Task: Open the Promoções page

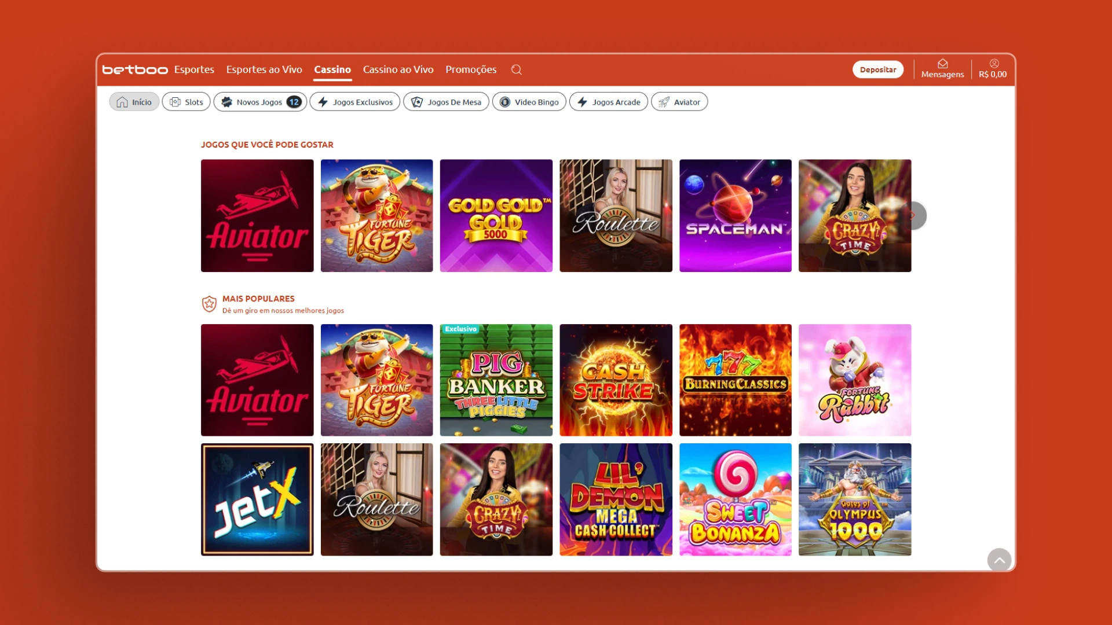Action: (x=471, y=69)
